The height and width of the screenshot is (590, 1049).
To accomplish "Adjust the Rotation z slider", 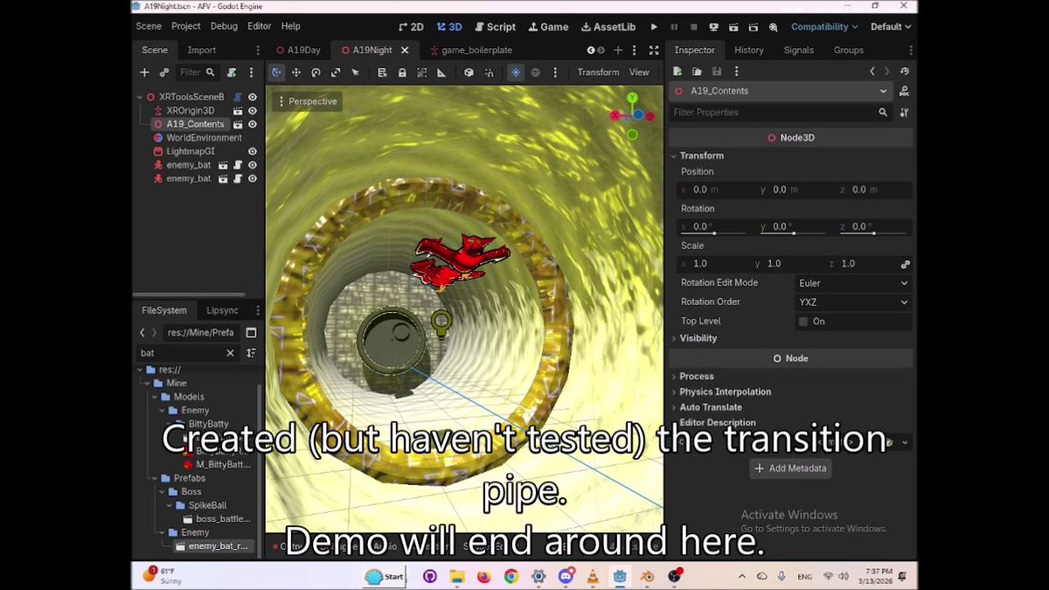I will (872, 233).
